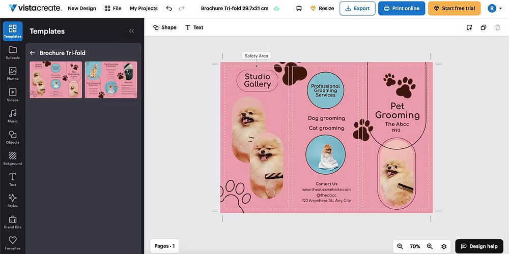Open My Projects
This screenshot has width=509, height=254.
click(x=144, y=9)
